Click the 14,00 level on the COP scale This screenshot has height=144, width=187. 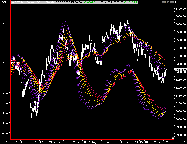point(5,13)
